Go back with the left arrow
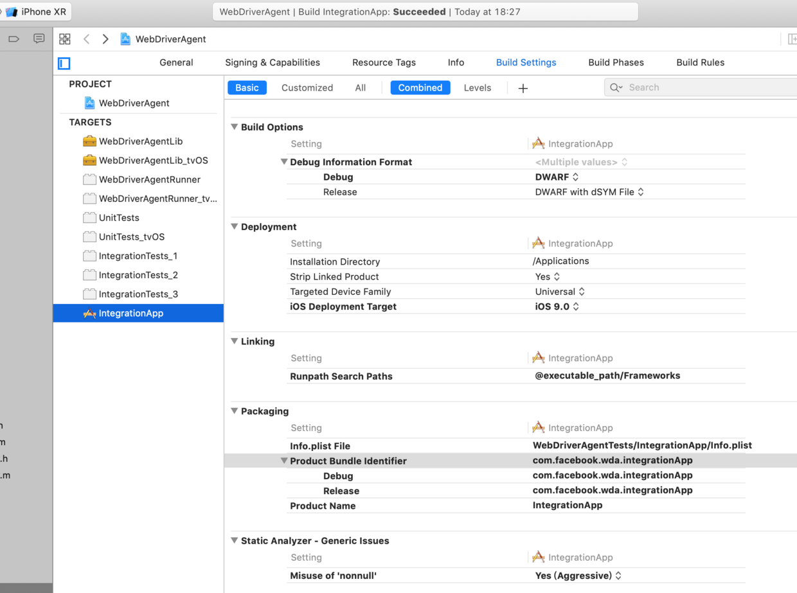The width and height of the screenshot is (797, 593). (86, 39)
